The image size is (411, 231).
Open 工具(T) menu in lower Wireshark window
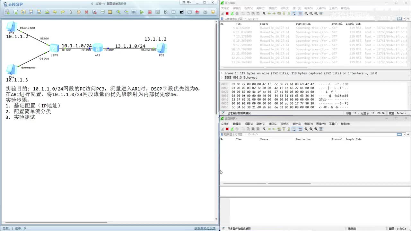[x=333, y=124]
